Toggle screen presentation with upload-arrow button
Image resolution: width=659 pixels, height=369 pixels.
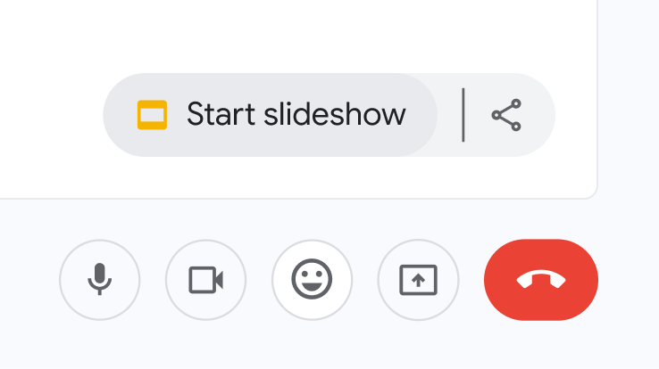418,280
